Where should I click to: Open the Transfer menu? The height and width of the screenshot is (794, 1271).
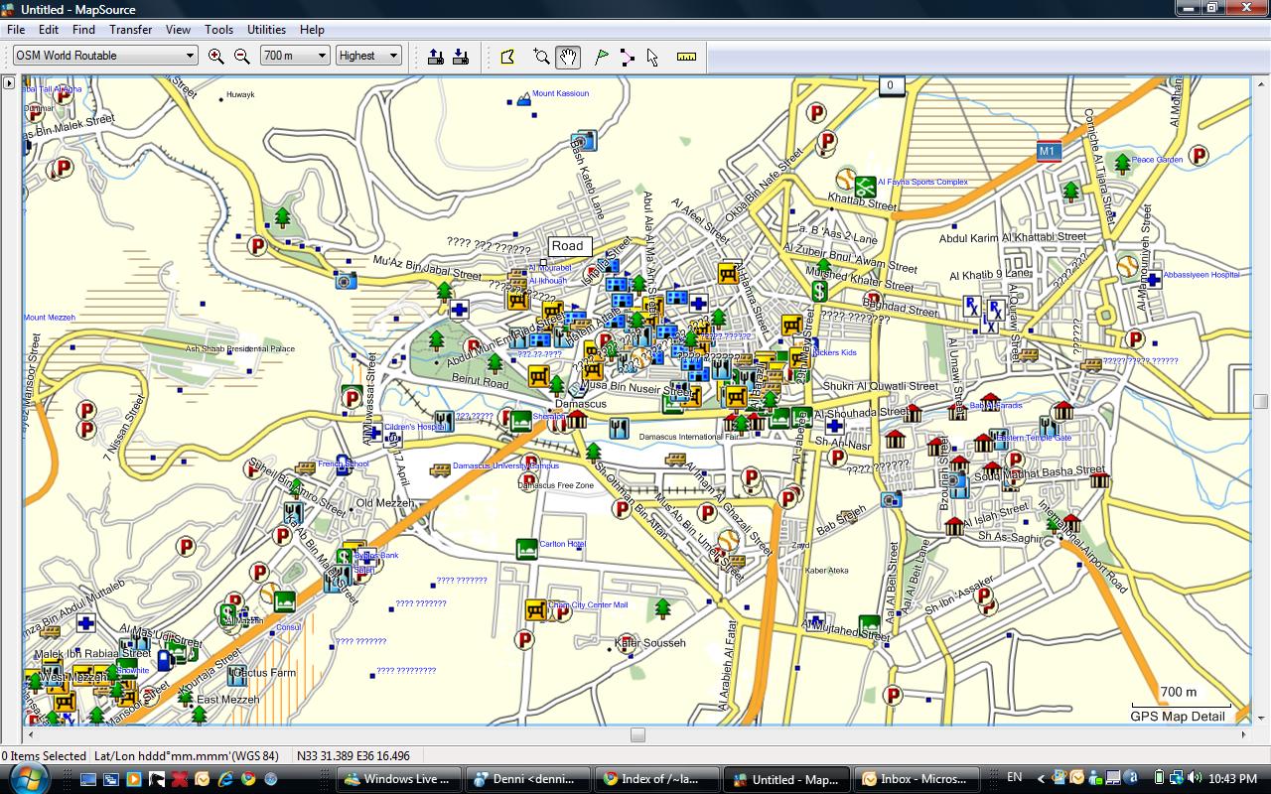click(x=131, y=30)
